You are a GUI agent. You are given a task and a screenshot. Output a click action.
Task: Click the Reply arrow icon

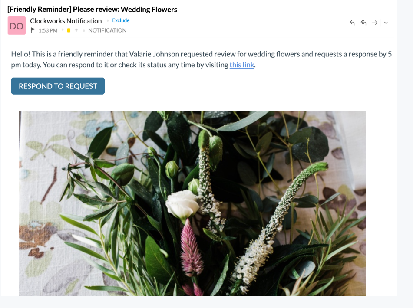[x=352, y=23]
